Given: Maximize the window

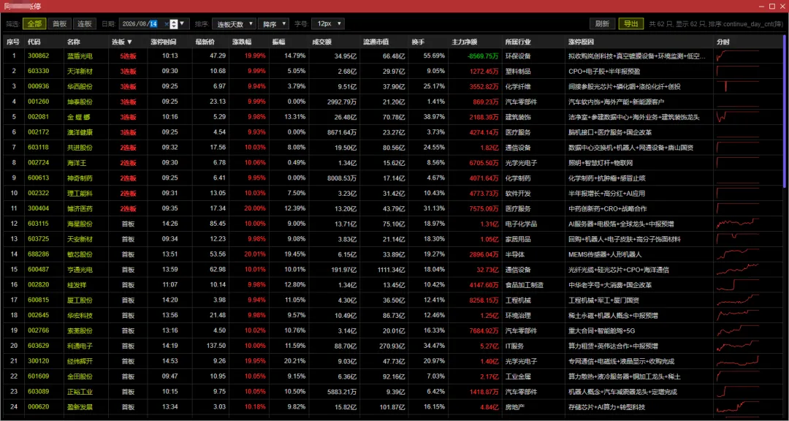Looking at the screenshot, I should (x=772, y=6).
